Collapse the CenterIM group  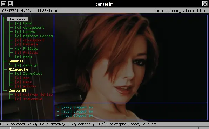click(x=17, y=91)
